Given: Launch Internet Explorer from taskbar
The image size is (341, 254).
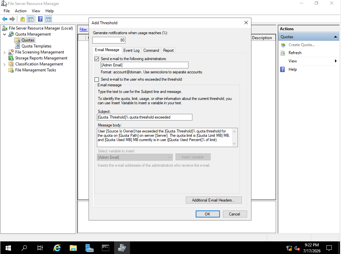Looking at the screenshot, I should click(57, 248).
